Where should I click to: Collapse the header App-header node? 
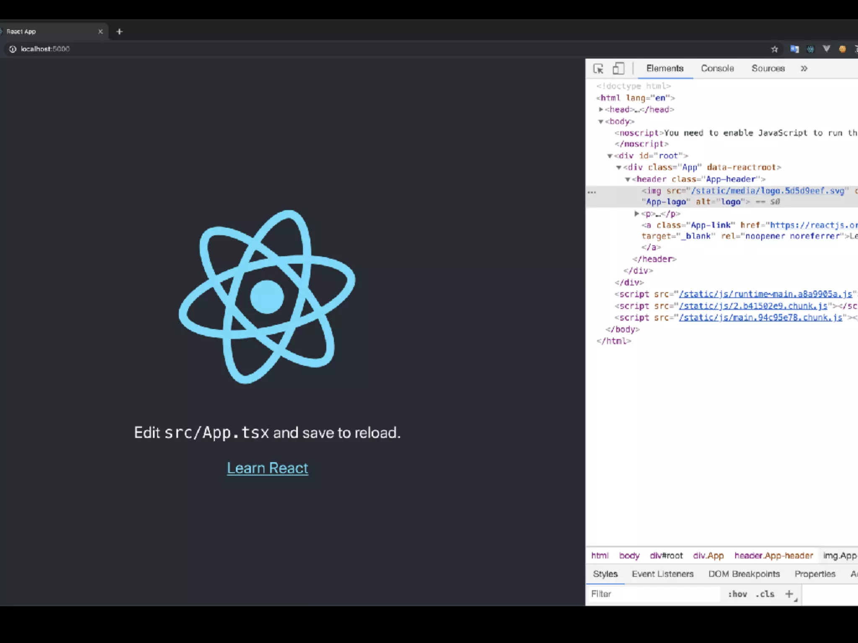tap(628, 179)
